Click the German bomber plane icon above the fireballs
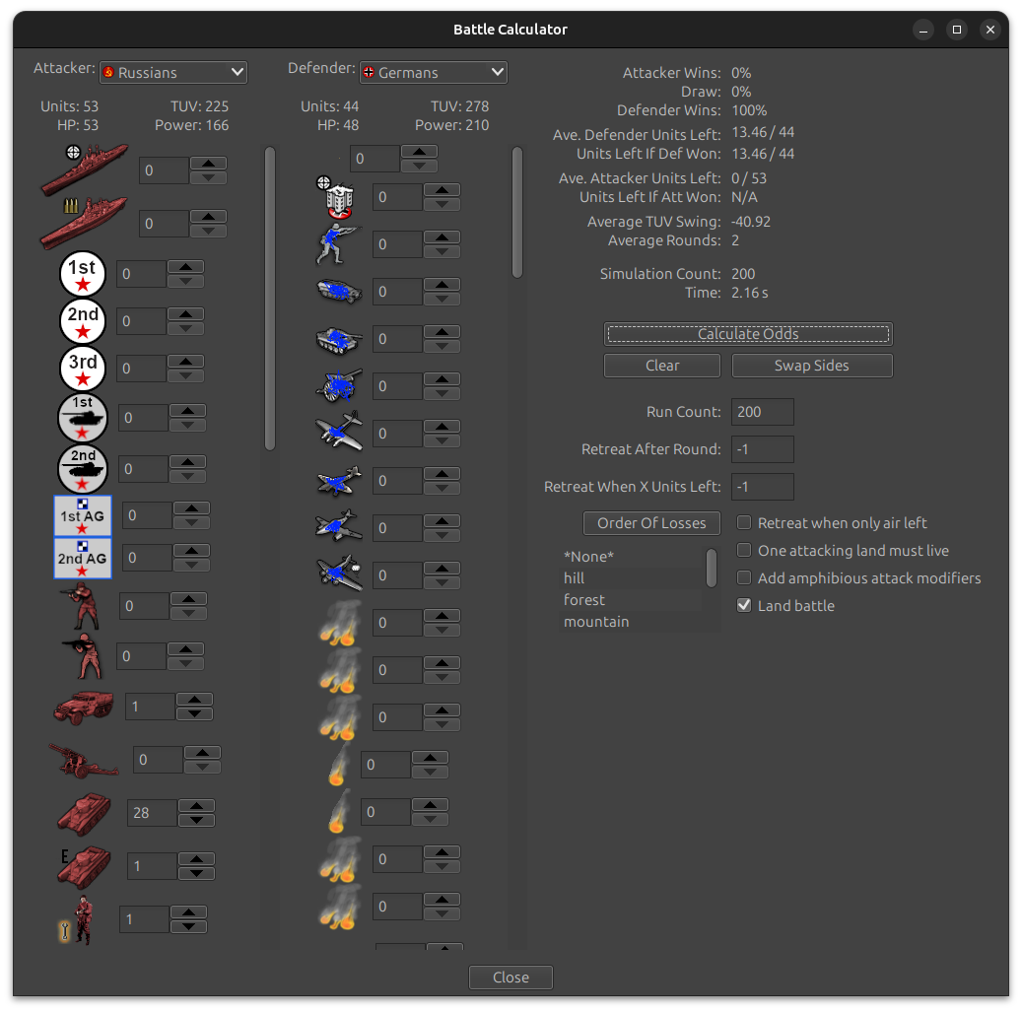The width and height of the screenshot is (1022, 1012). click(x=339, y=573)
